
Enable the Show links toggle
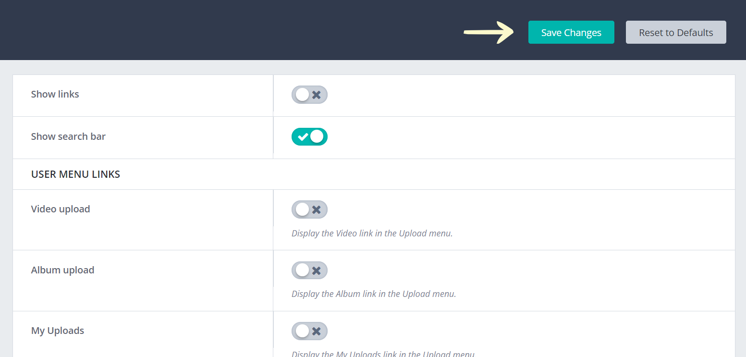click(309, 95)
